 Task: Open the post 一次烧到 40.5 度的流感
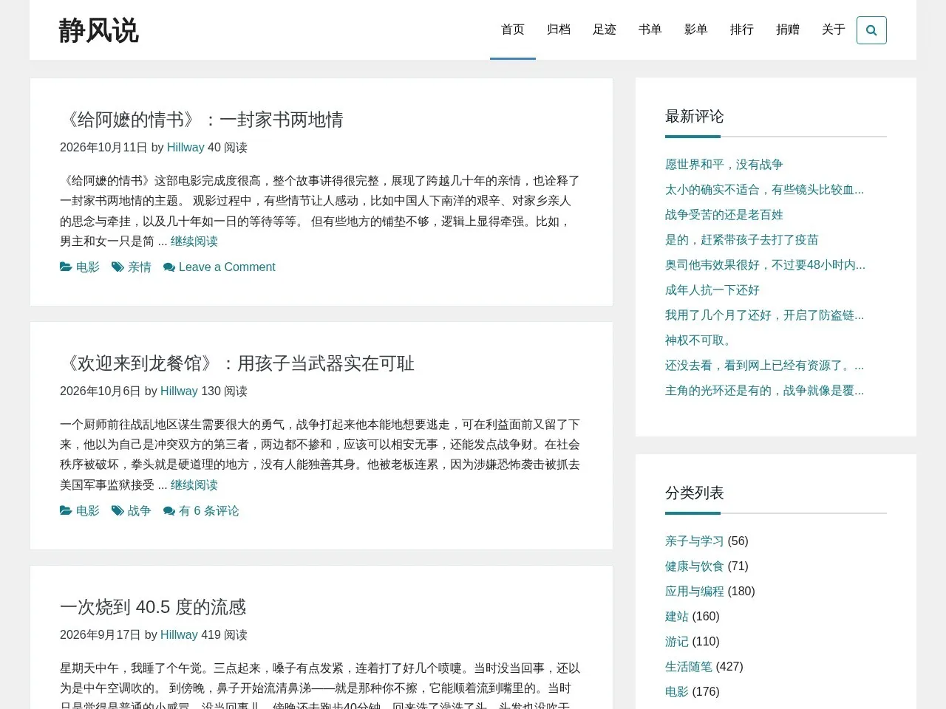(153, 607)
